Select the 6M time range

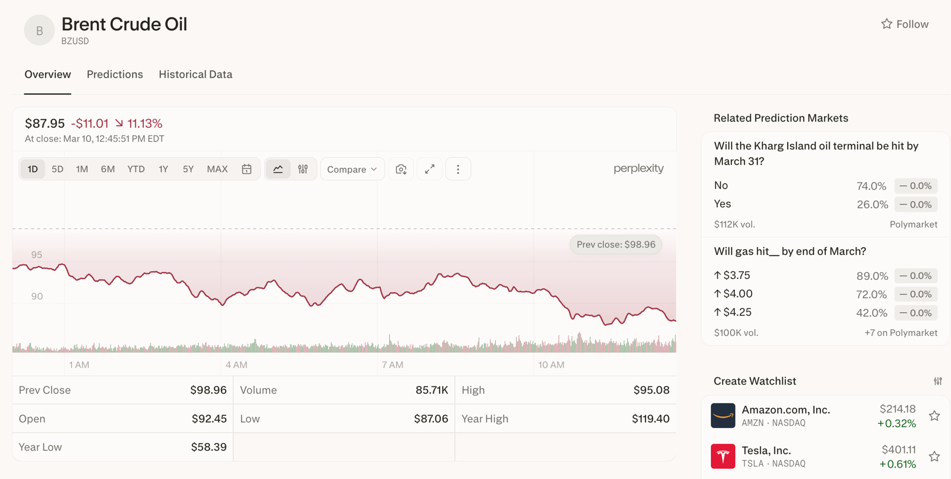(108, 169)
